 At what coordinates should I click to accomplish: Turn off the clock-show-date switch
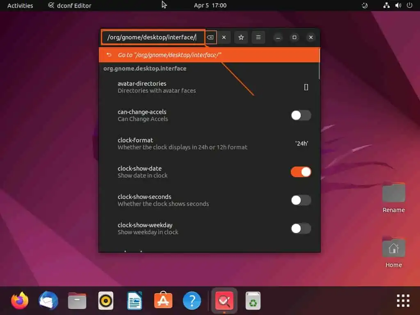click(301, 172)
